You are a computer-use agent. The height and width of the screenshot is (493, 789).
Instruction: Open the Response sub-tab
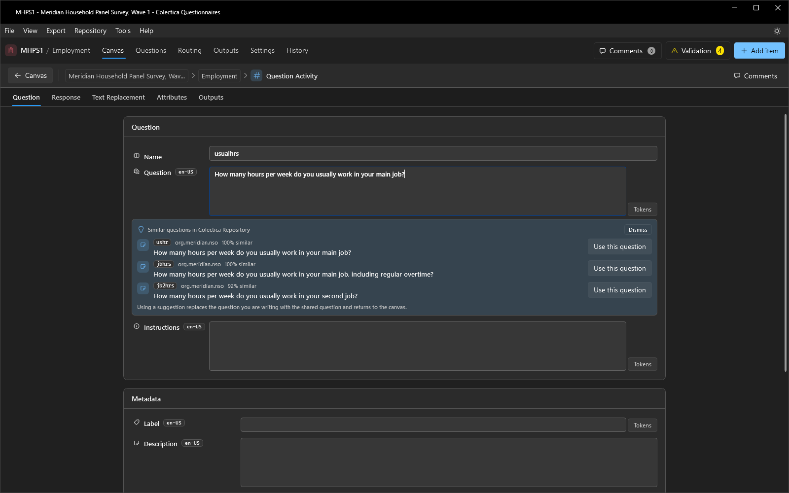tap(66, 97)
